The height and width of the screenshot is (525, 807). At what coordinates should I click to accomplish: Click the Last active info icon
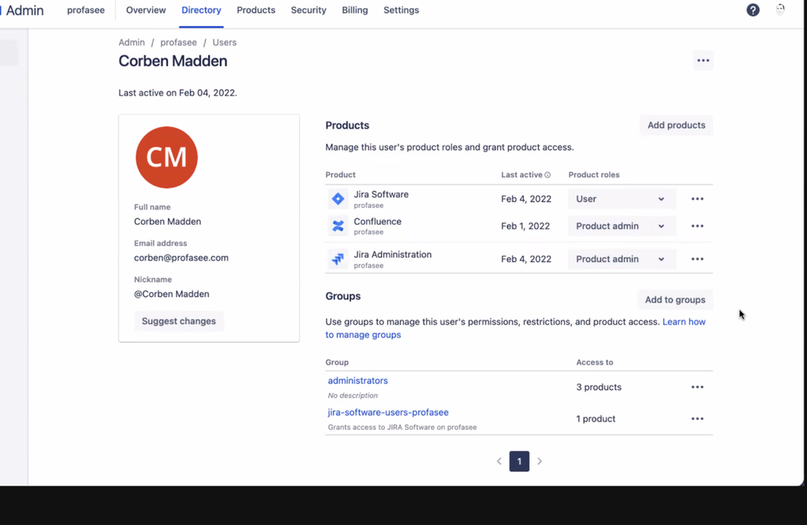point(547,175)
